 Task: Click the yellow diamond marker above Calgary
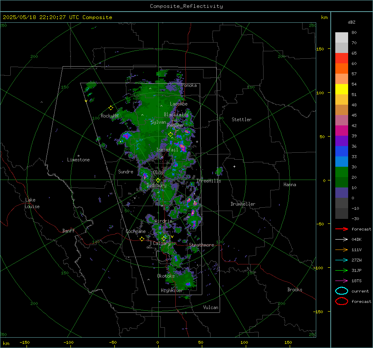[x=164, y=238]
